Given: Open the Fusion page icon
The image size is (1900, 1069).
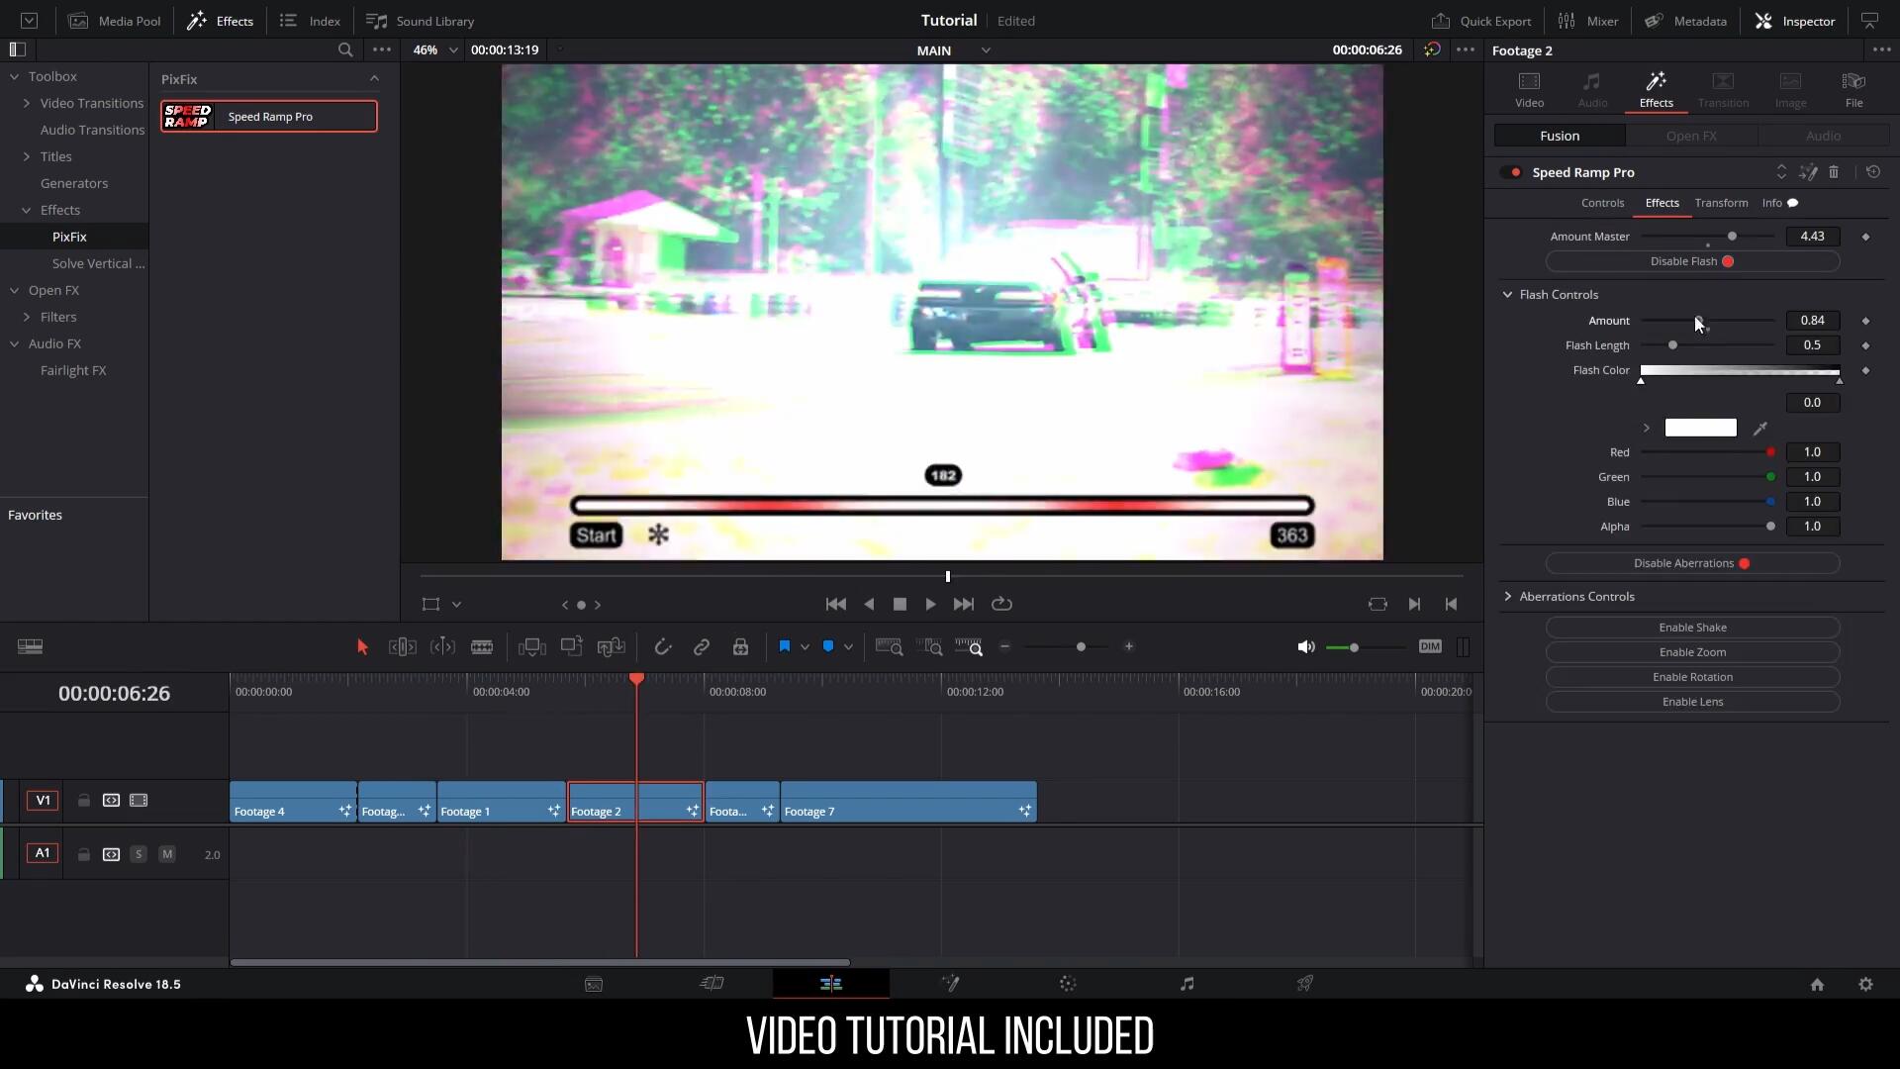Looking at the screenshot, I should pyautogui.click(x=950, y=984).
